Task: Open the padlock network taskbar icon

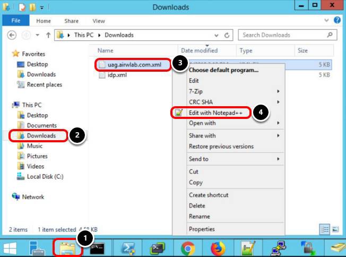Action: coord(308,248)
